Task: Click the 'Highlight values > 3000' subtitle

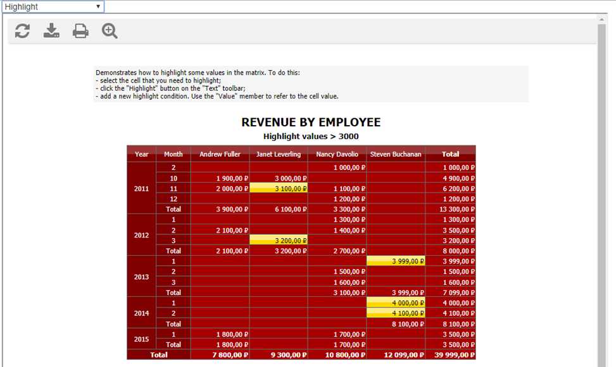Action: 311,136
